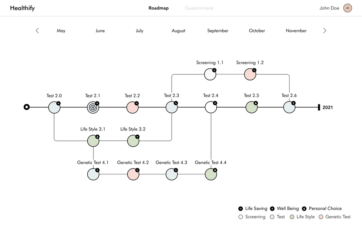Open the Questionnaire tab

(199, 8)
